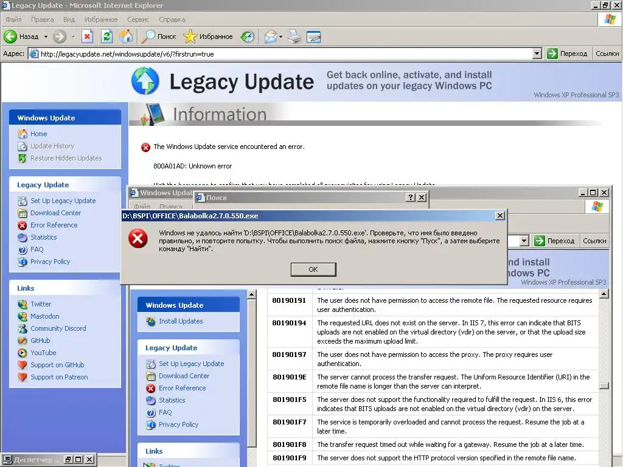Open address dropdown in background Windows Update window
The width and height of the screenshot is (623, 467).
tap(524, 241)
